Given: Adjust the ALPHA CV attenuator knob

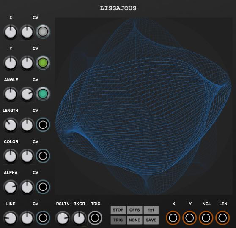Looking at the screenshot, I should (x=27, y=187).
